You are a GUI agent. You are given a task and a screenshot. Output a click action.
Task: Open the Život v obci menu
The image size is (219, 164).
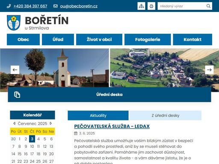point(99,39)
